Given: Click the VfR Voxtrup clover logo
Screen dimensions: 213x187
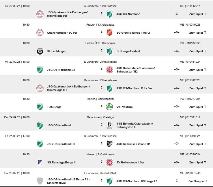Looking at the screenshot, I should pos(109,107).
